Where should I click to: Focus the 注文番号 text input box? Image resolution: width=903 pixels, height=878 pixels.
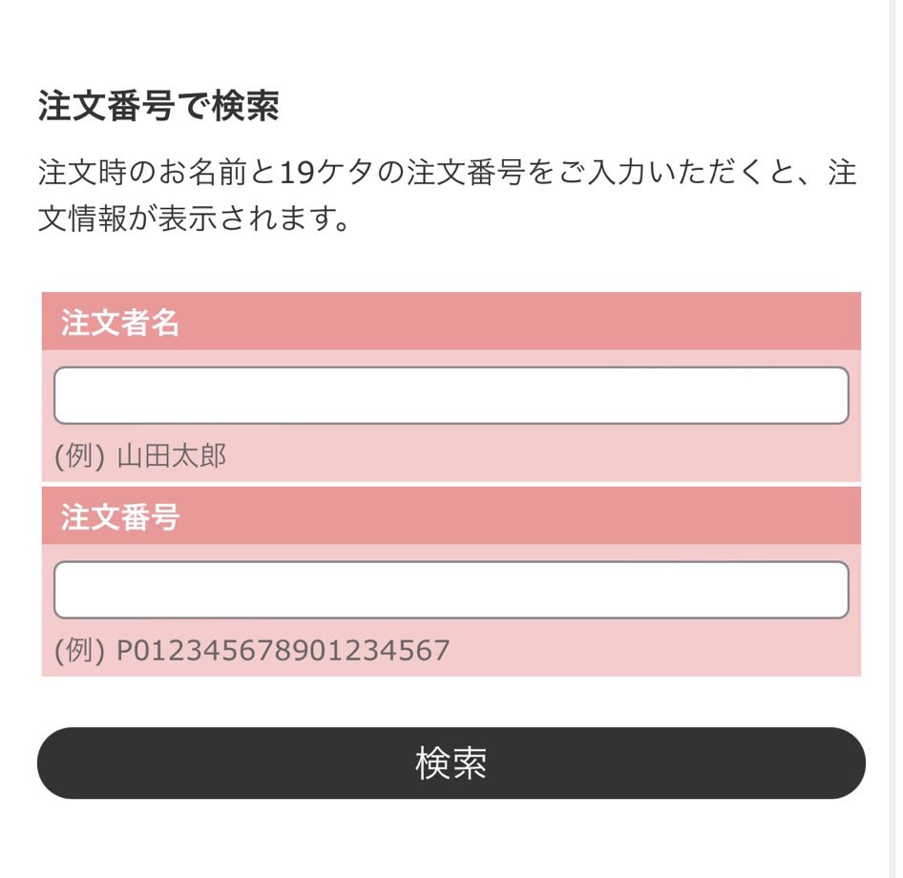[x=451, y=590]
